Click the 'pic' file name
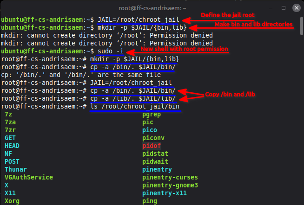Screen dimensions: 304x205 [148, 122]
